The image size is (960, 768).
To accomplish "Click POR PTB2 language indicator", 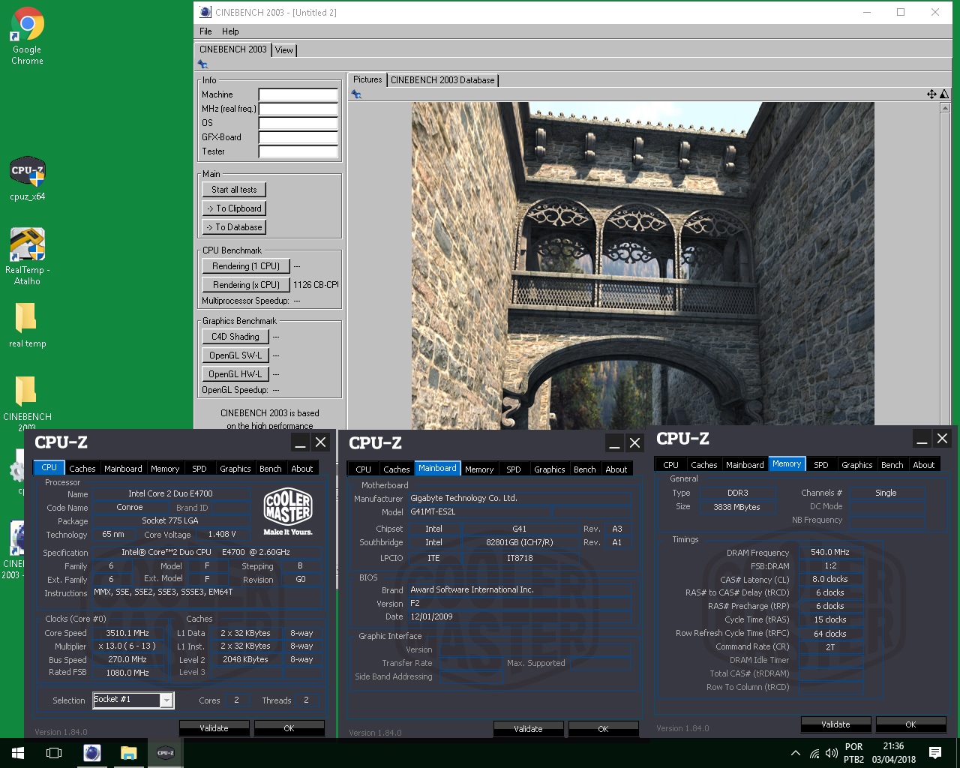I will (853, 753).
